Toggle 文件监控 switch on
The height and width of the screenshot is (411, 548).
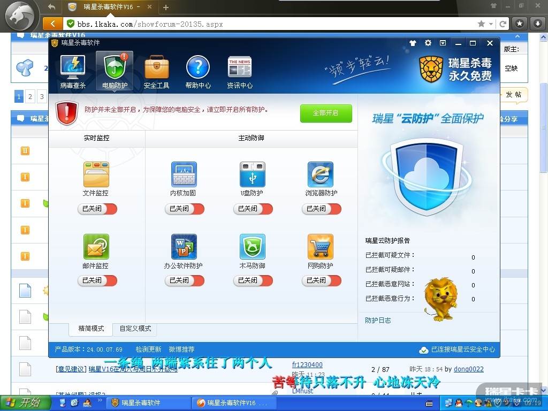coord(97,209)
